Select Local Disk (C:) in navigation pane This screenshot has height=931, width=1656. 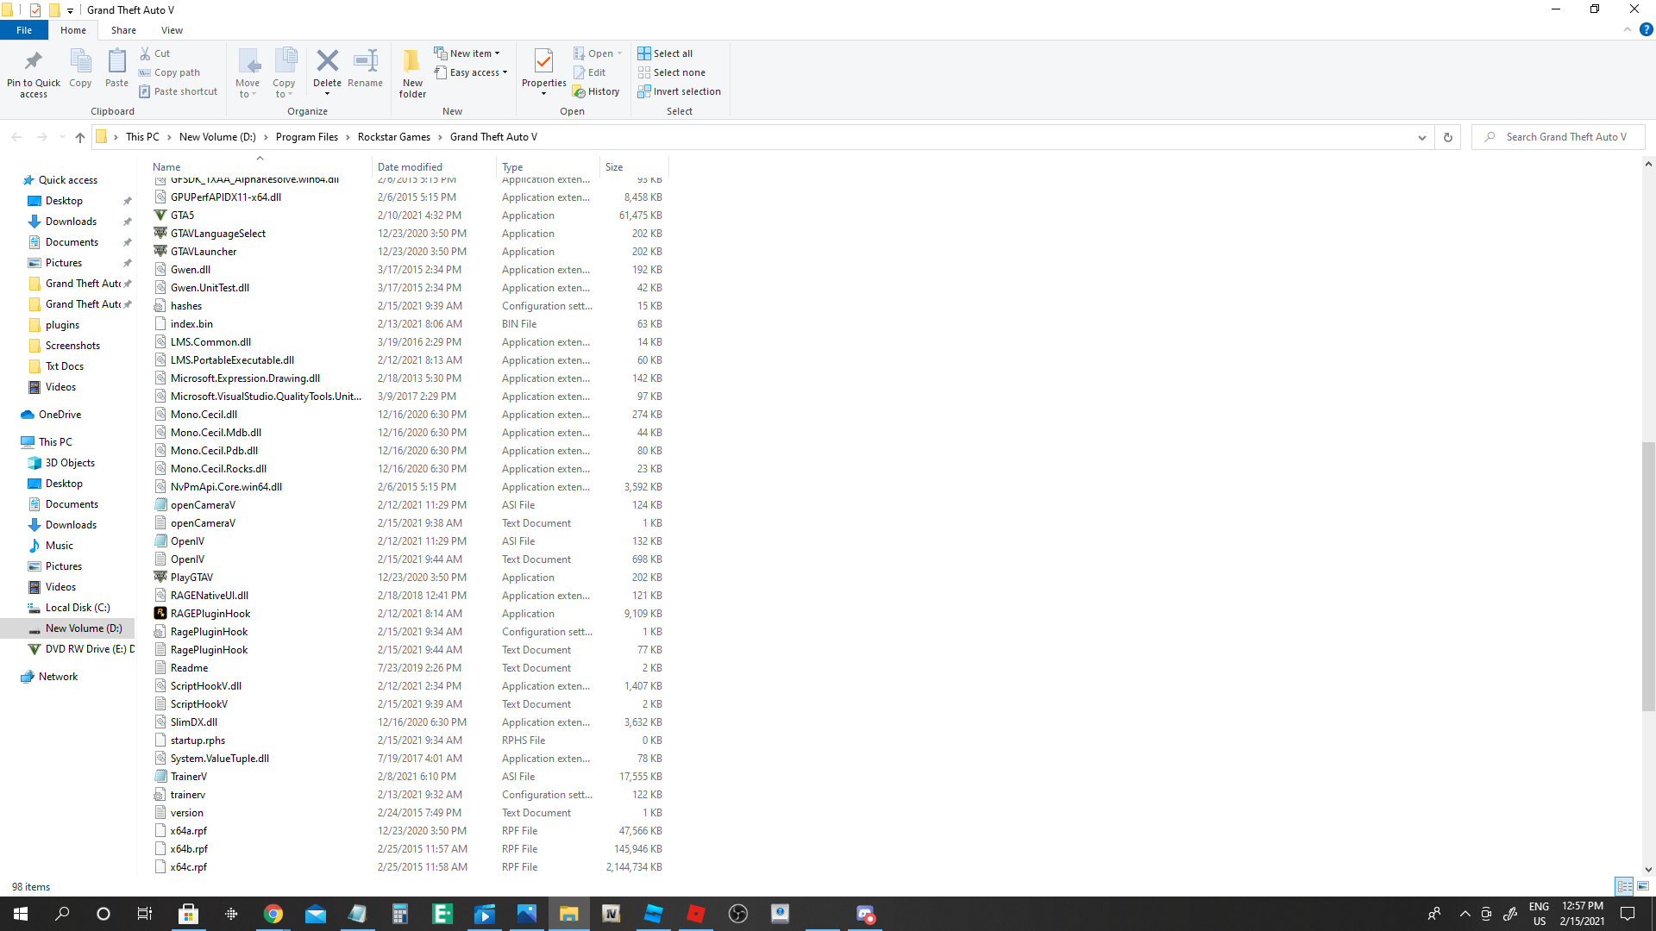pyautogui.click(x=78, y=608)
